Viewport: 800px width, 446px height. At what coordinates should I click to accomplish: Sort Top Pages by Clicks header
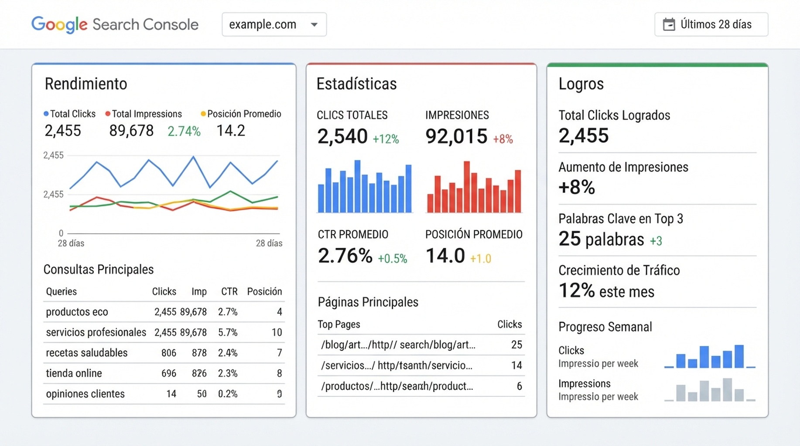(509, 324)
